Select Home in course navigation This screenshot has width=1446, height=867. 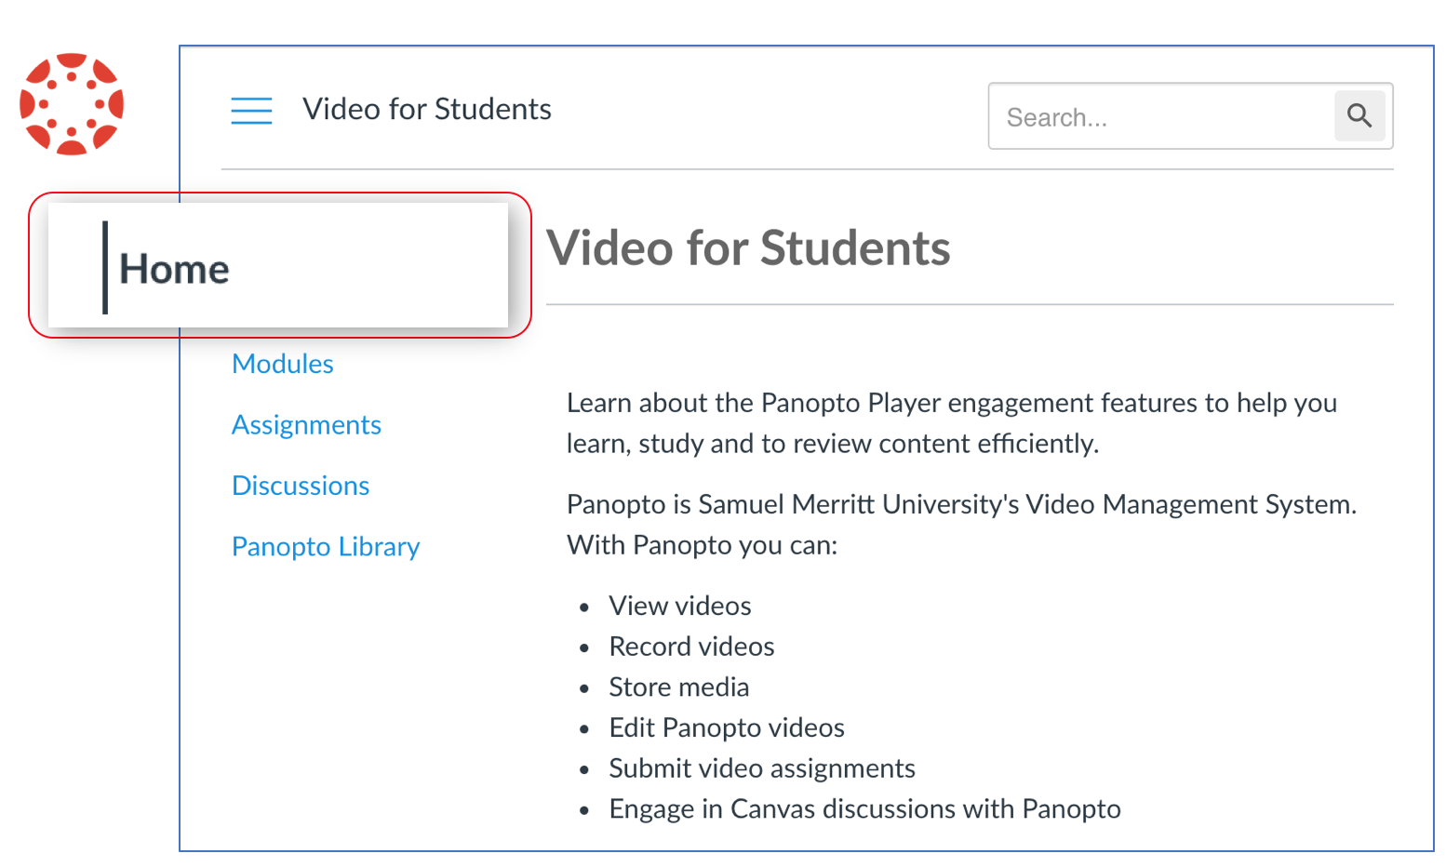click(174, 269)
